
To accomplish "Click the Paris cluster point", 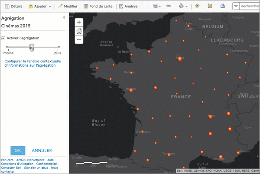I will 180,58.
